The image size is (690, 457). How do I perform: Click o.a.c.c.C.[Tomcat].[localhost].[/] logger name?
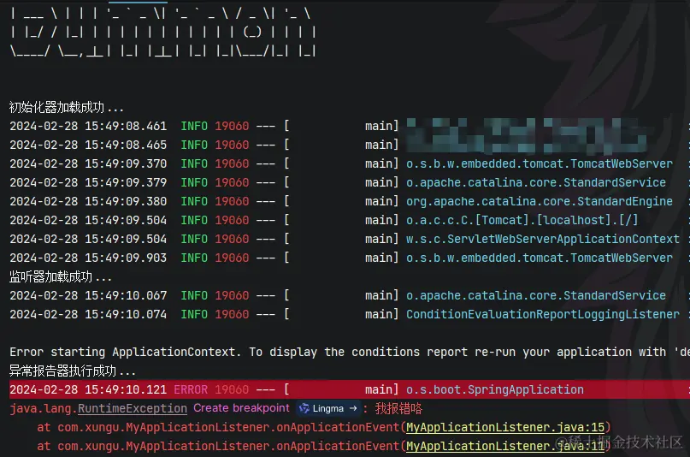(522, 220)
